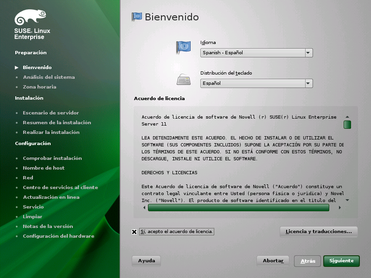Image resolution: width=371 pixels, height=278 pixels.
Task: Click the large flag icon next to Idioma
Action: pos(183,47)
